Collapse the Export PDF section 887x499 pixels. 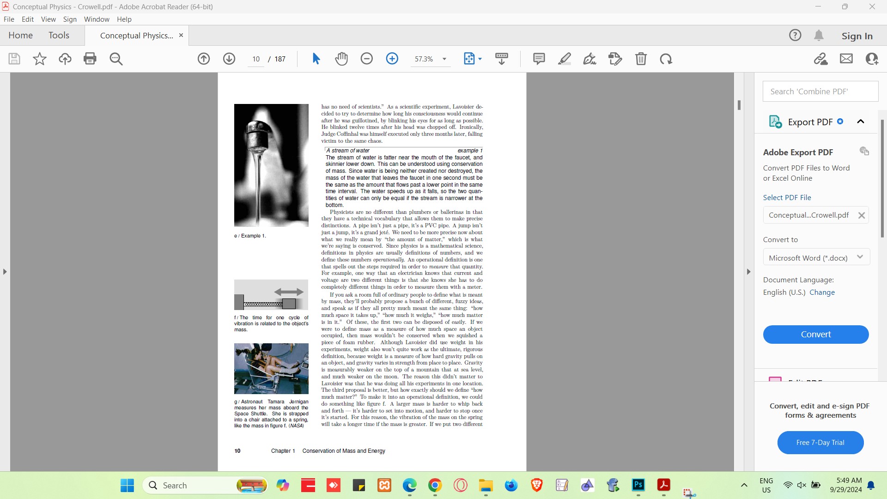[x=860, y=122]
